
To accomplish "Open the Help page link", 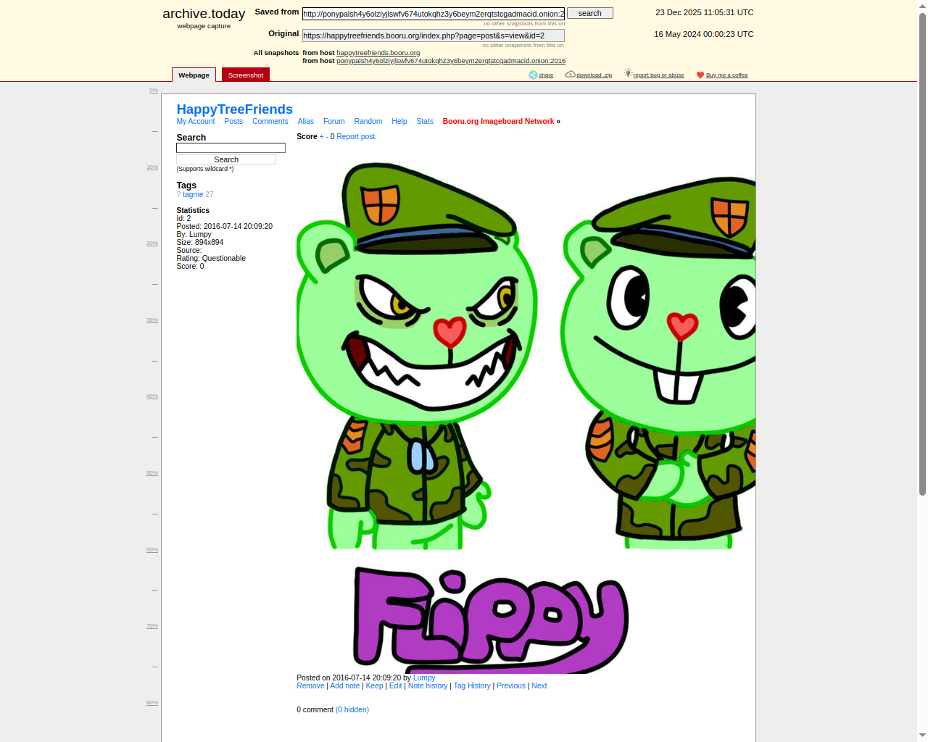I will [399, 122].
